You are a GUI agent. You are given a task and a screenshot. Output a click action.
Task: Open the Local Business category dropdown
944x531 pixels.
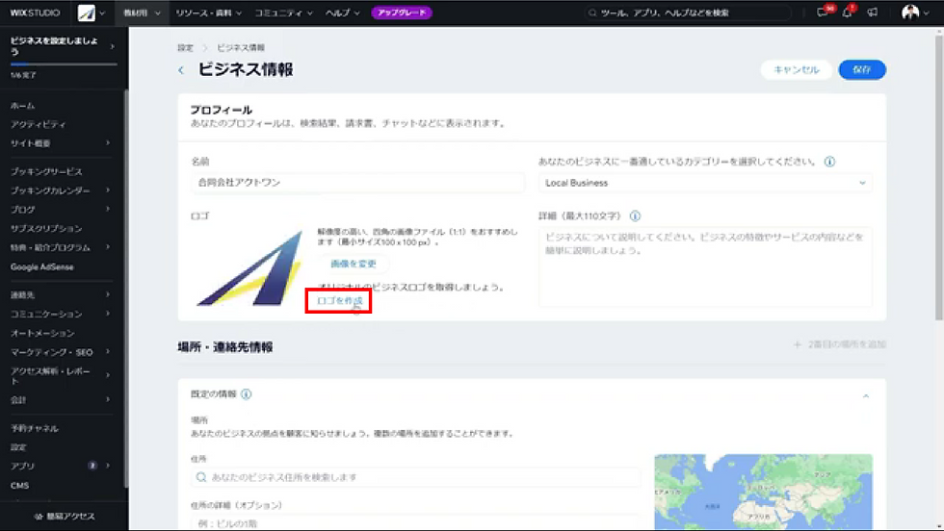pos(705,183)
